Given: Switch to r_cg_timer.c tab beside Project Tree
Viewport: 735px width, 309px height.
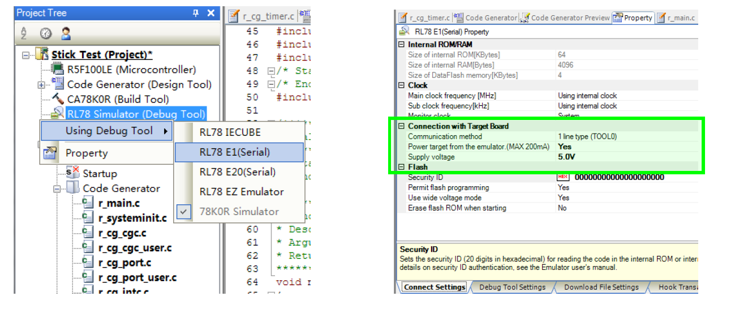Looking at the screenshot, I should 262,16.
